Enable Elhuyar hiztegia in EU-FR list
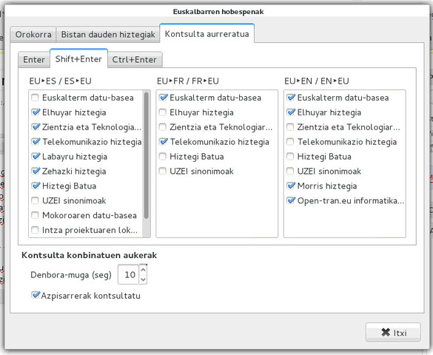433x355 pixels. coord(163,112)
